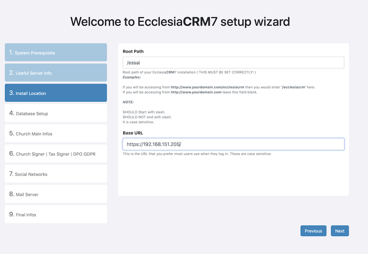Screen dimensions: 368x254
Task: Open step 4 Database Setup
Action: pos(56,113)
